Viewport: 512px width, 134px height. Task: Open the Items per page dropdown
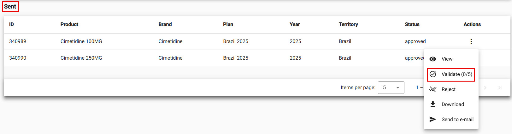(391, 88)
